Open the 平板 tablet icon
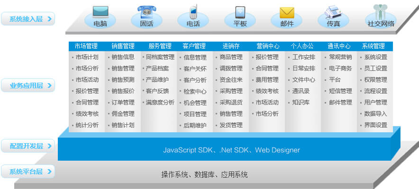This screenshot has height=189, width=419. 240,12
